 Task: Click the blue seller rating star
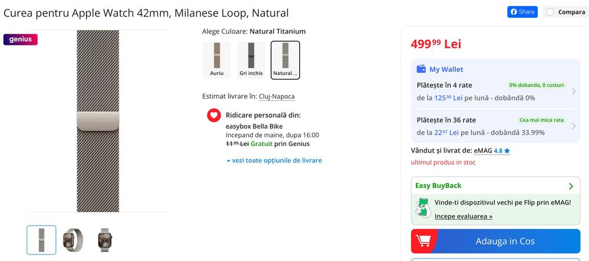(507, 151)
